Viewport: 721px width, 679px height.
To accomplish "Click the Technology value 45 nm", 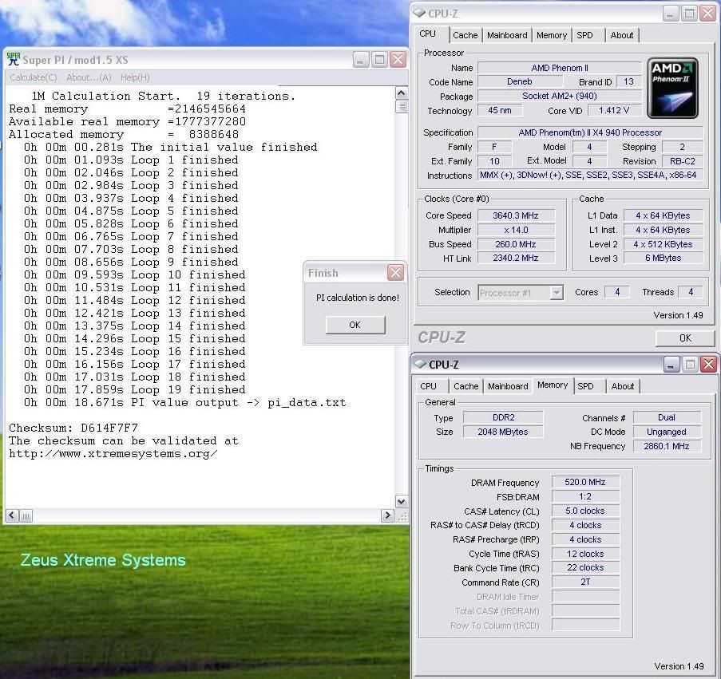I will point(499,110).
